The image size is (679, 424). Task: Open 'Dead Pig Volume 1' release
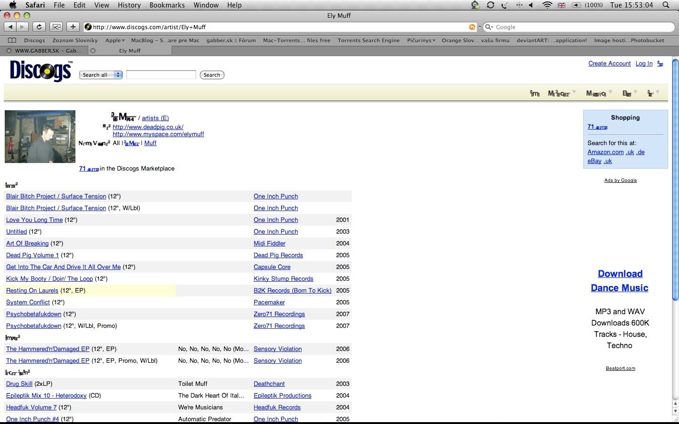point(33,255)
